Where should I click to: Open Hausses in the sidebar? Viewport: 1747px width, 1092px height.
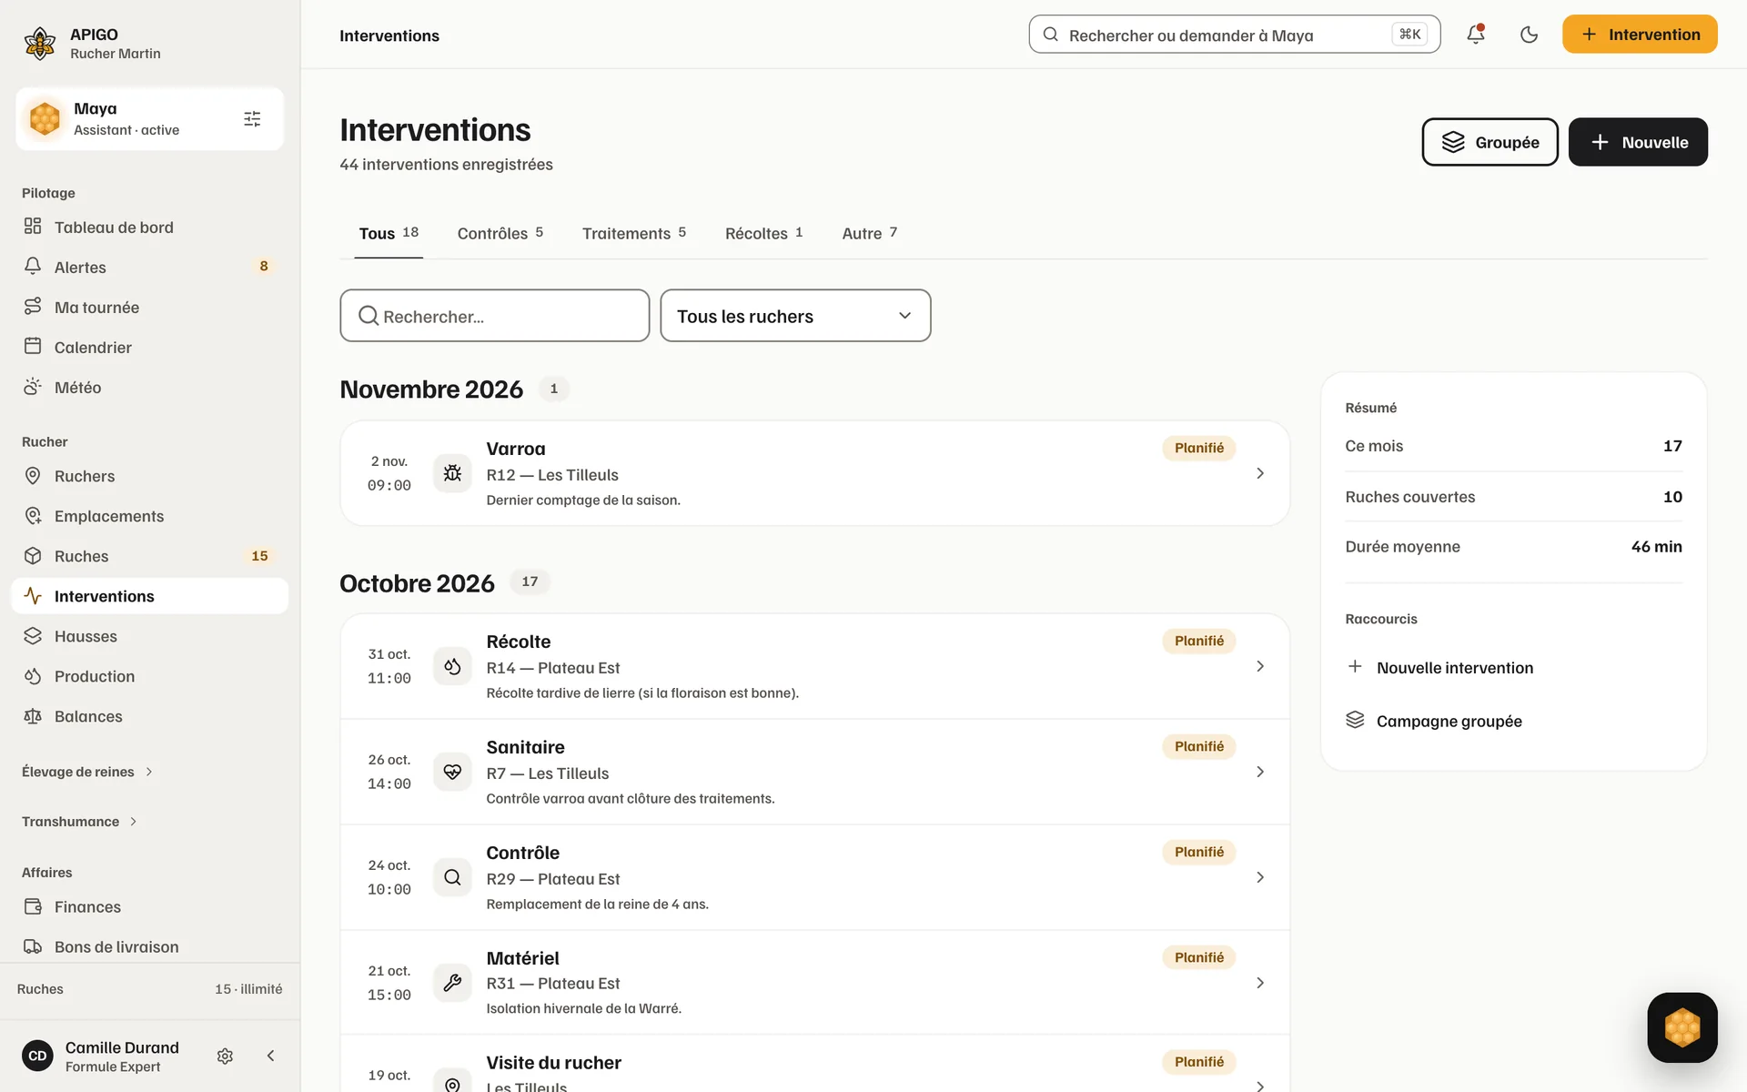149,636
